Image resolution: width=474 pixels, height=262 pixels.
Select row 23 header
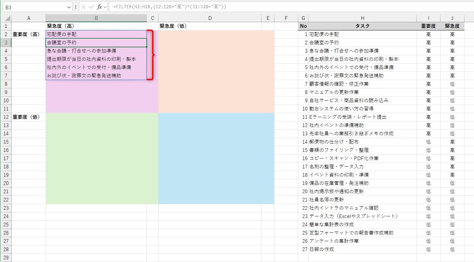click(6, 208)
